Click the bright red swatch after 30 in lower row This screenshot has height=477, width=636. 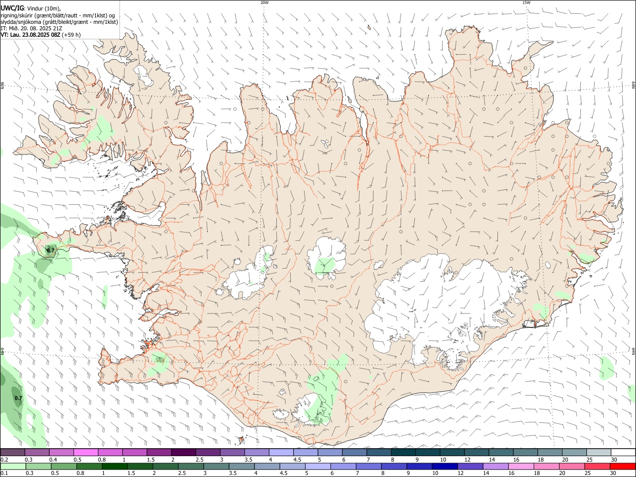623,467
